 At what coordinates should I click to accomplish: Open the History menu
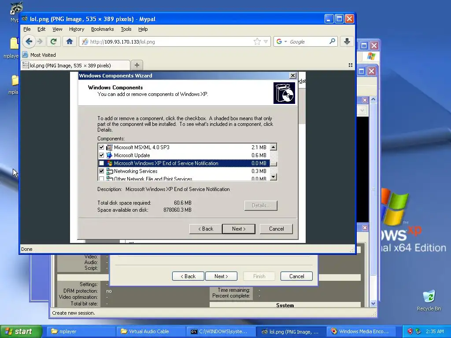click(x=77, y=29)
